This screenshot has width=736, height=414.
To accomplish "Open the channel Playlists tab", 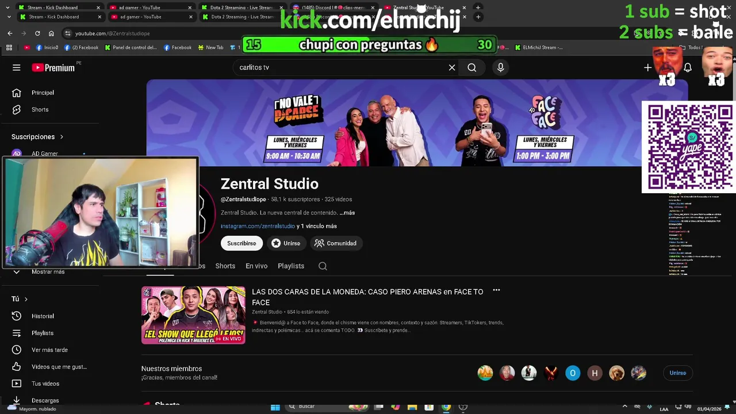I will pos(291,266).
